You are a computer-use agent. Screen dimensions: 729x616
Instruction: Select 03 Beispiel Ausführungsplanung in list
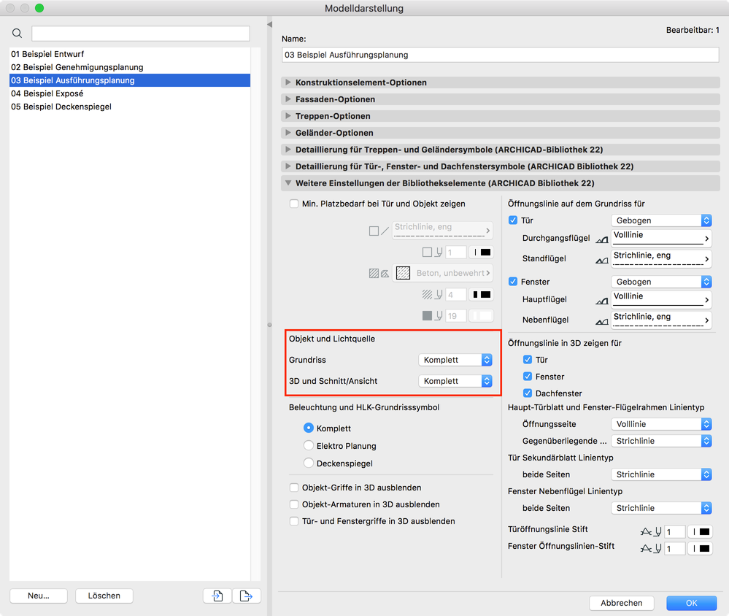(130, 80)
